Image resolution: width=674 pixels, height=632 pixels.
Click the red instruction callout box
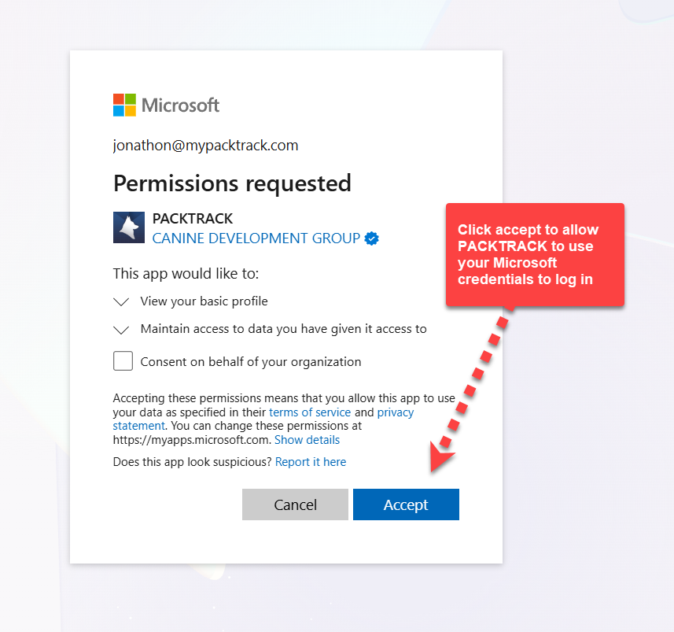tap(534, 254)
